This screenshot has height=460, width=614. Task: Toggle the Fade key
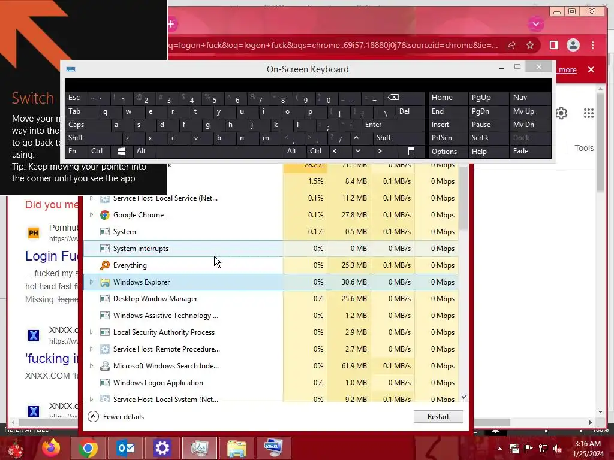(x=521, y=151)
